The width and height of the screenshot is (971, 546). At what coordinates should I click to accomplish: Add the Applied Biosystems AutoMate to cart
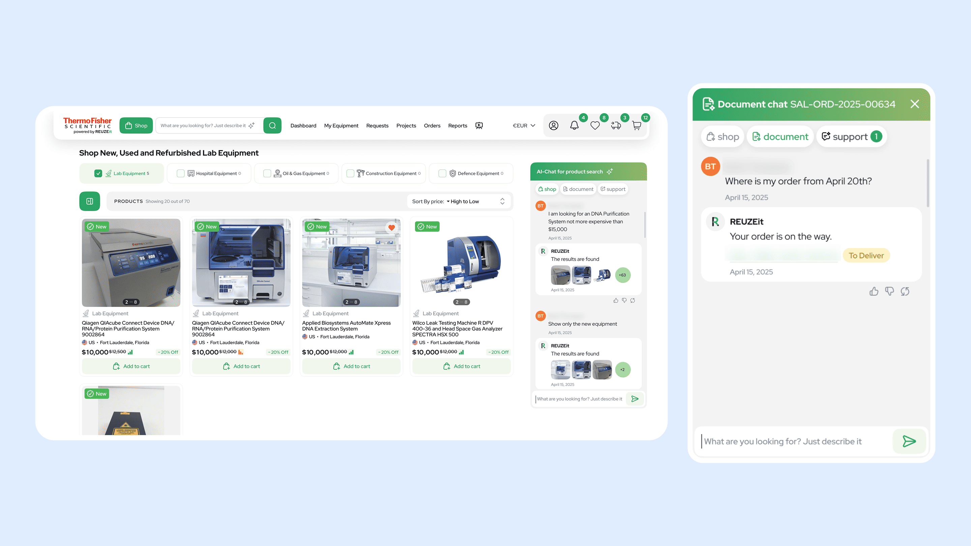(351, 366)
